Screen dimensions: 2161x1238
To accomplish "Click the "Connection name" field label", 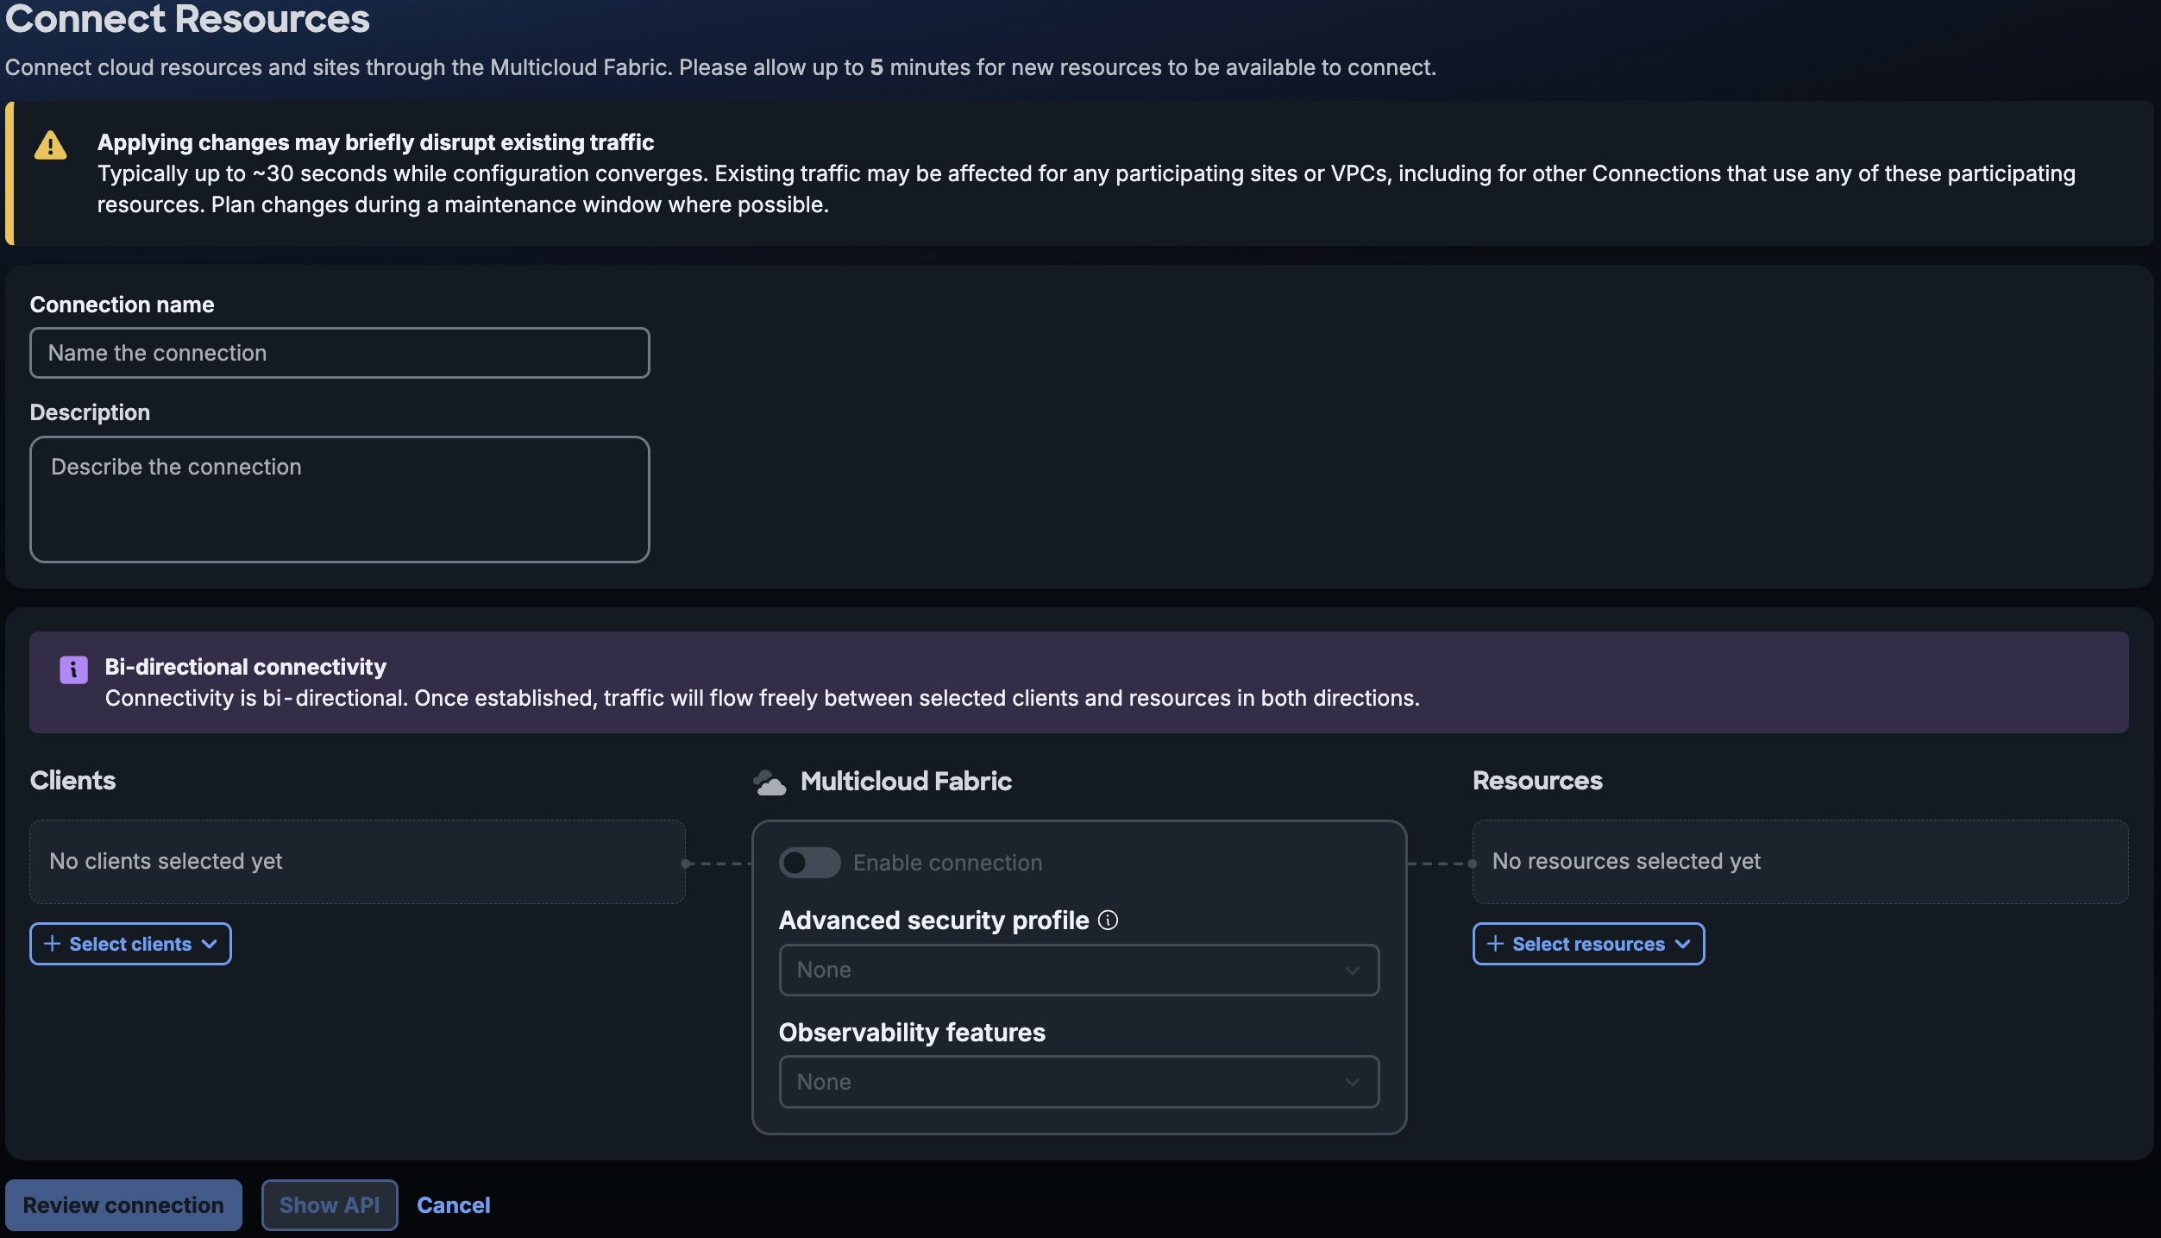I will click(122, 305).
